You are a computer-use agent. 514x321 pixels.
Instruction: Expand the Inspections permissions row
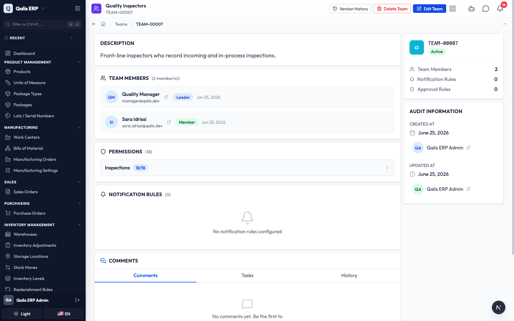coord(247,168)
